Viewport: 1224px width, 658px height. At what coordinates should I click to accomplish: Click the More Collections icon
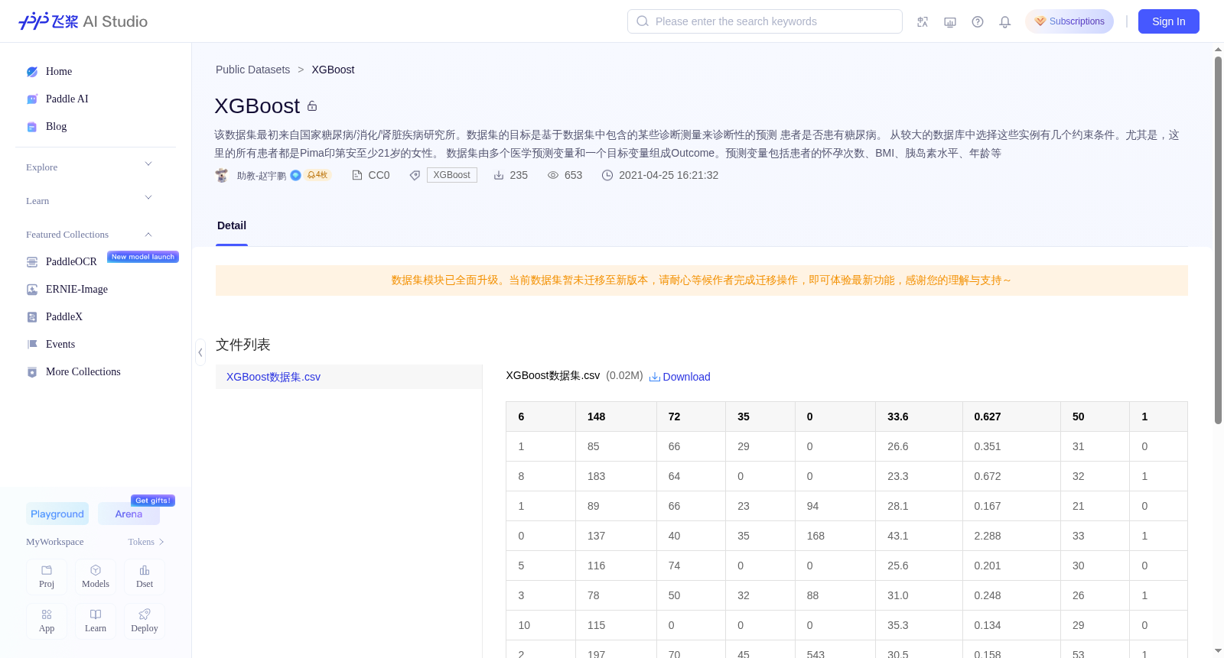pyautogui.click(x=32, y=372)
